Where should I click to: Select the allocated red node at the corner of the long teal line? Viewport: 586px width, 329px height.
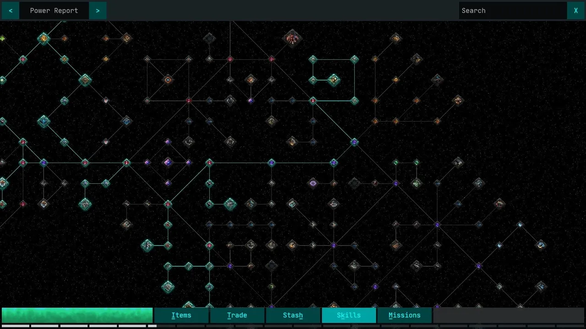click(x=209, y=162)
